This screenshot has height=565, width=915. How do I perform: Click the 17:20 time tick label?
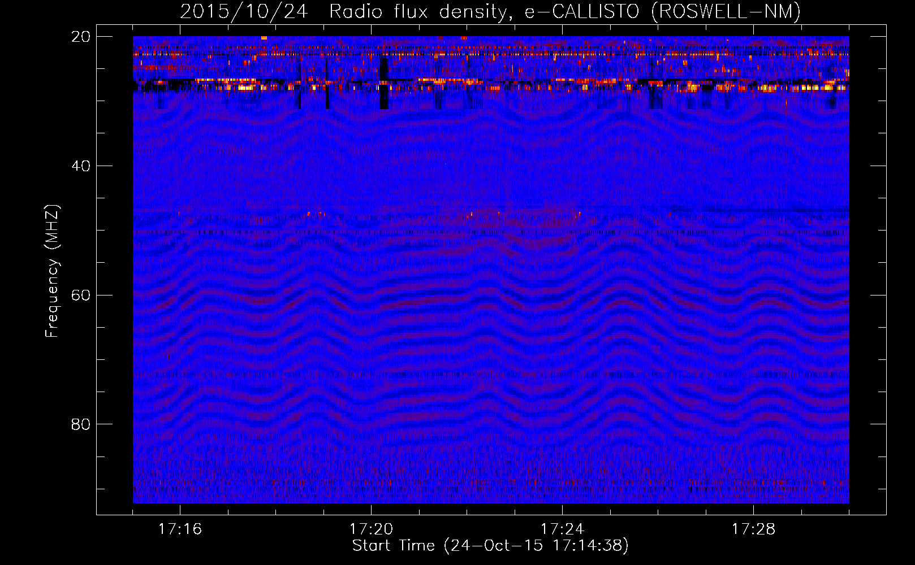[371, 529]
